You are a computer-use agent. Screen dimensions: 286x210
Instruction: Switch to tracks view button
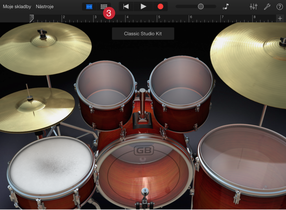(104, 7)
